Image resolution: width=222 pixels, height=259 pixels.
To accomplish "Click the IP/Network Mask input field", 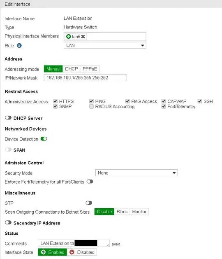I will [x=85, y=78].
